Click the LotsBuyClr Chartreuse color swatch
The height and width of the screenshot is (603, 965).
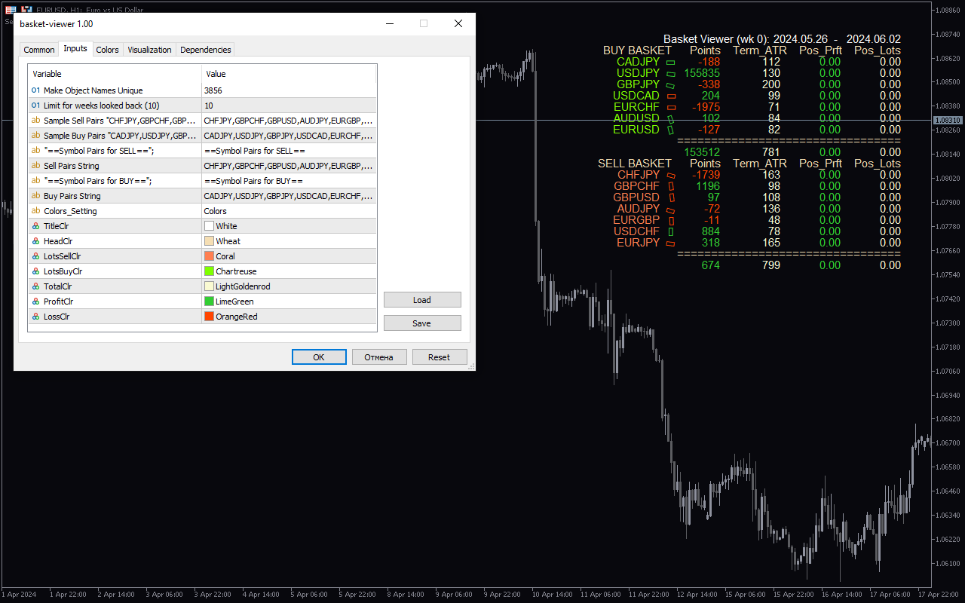[209, 271]
